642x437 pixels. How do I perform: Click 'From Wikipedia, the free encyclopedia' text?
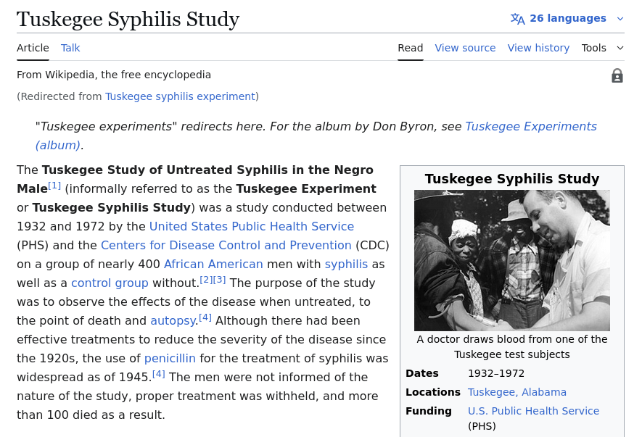114,75
